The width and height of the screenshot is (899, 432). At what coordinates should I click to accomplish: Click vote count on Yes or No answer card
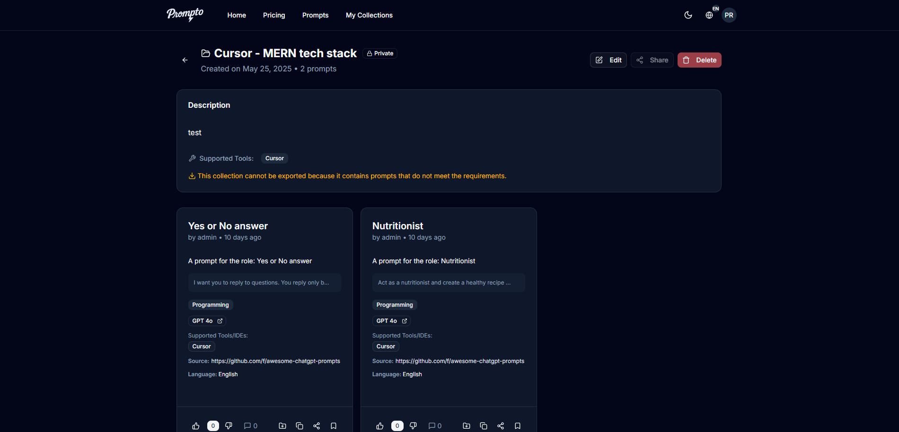(x=213, y=426)
